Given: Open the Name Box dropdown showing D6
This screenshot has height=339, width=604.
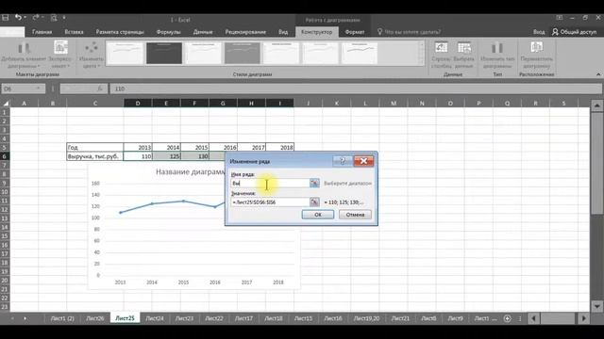Looking at the screenshot, I should (38, 89).
